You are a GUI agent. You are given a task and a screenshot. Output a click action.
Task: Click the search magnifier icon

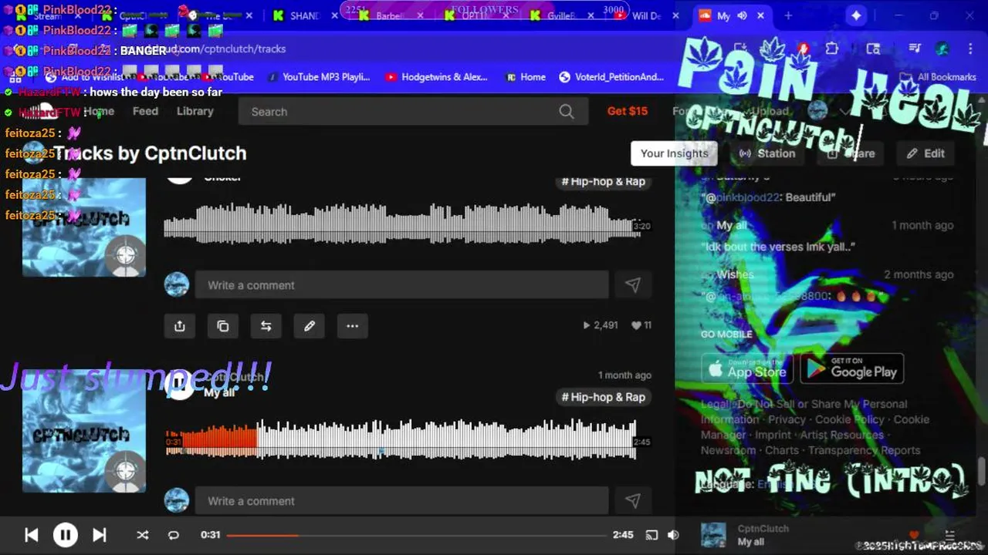[567, 112]
